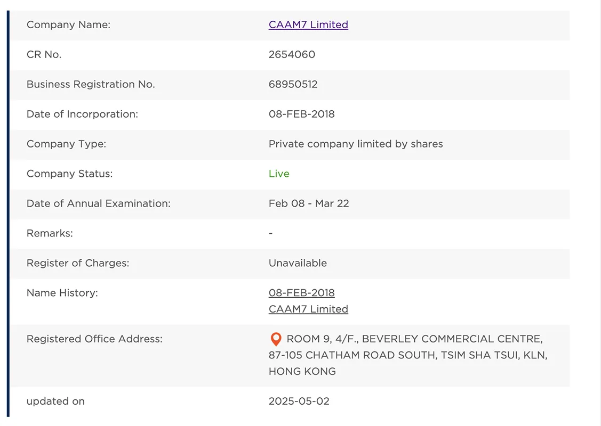The image size is (601, 426).
Task: Click the Company Status label
Action: tap(70, 174)
